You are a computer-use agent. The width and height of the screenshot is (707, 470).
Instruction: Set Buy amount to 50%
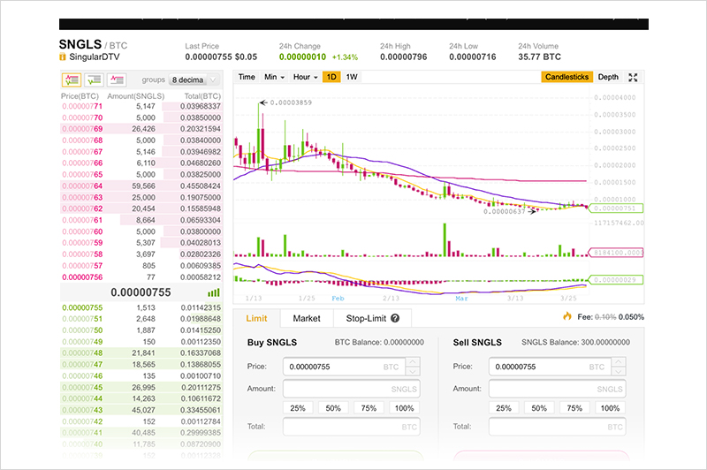coord(333,408)
